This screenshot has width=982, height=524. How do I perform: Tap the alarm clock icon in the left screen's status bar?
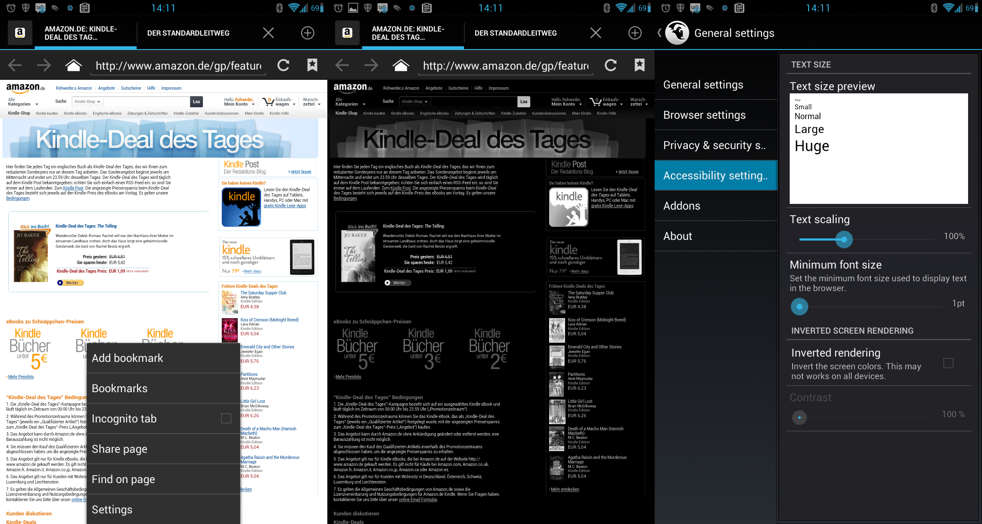(11, 8)
